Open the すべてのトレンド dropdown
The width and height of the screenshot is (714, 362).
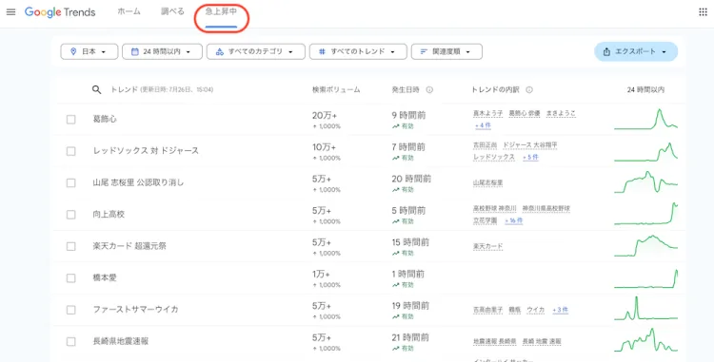358,51
